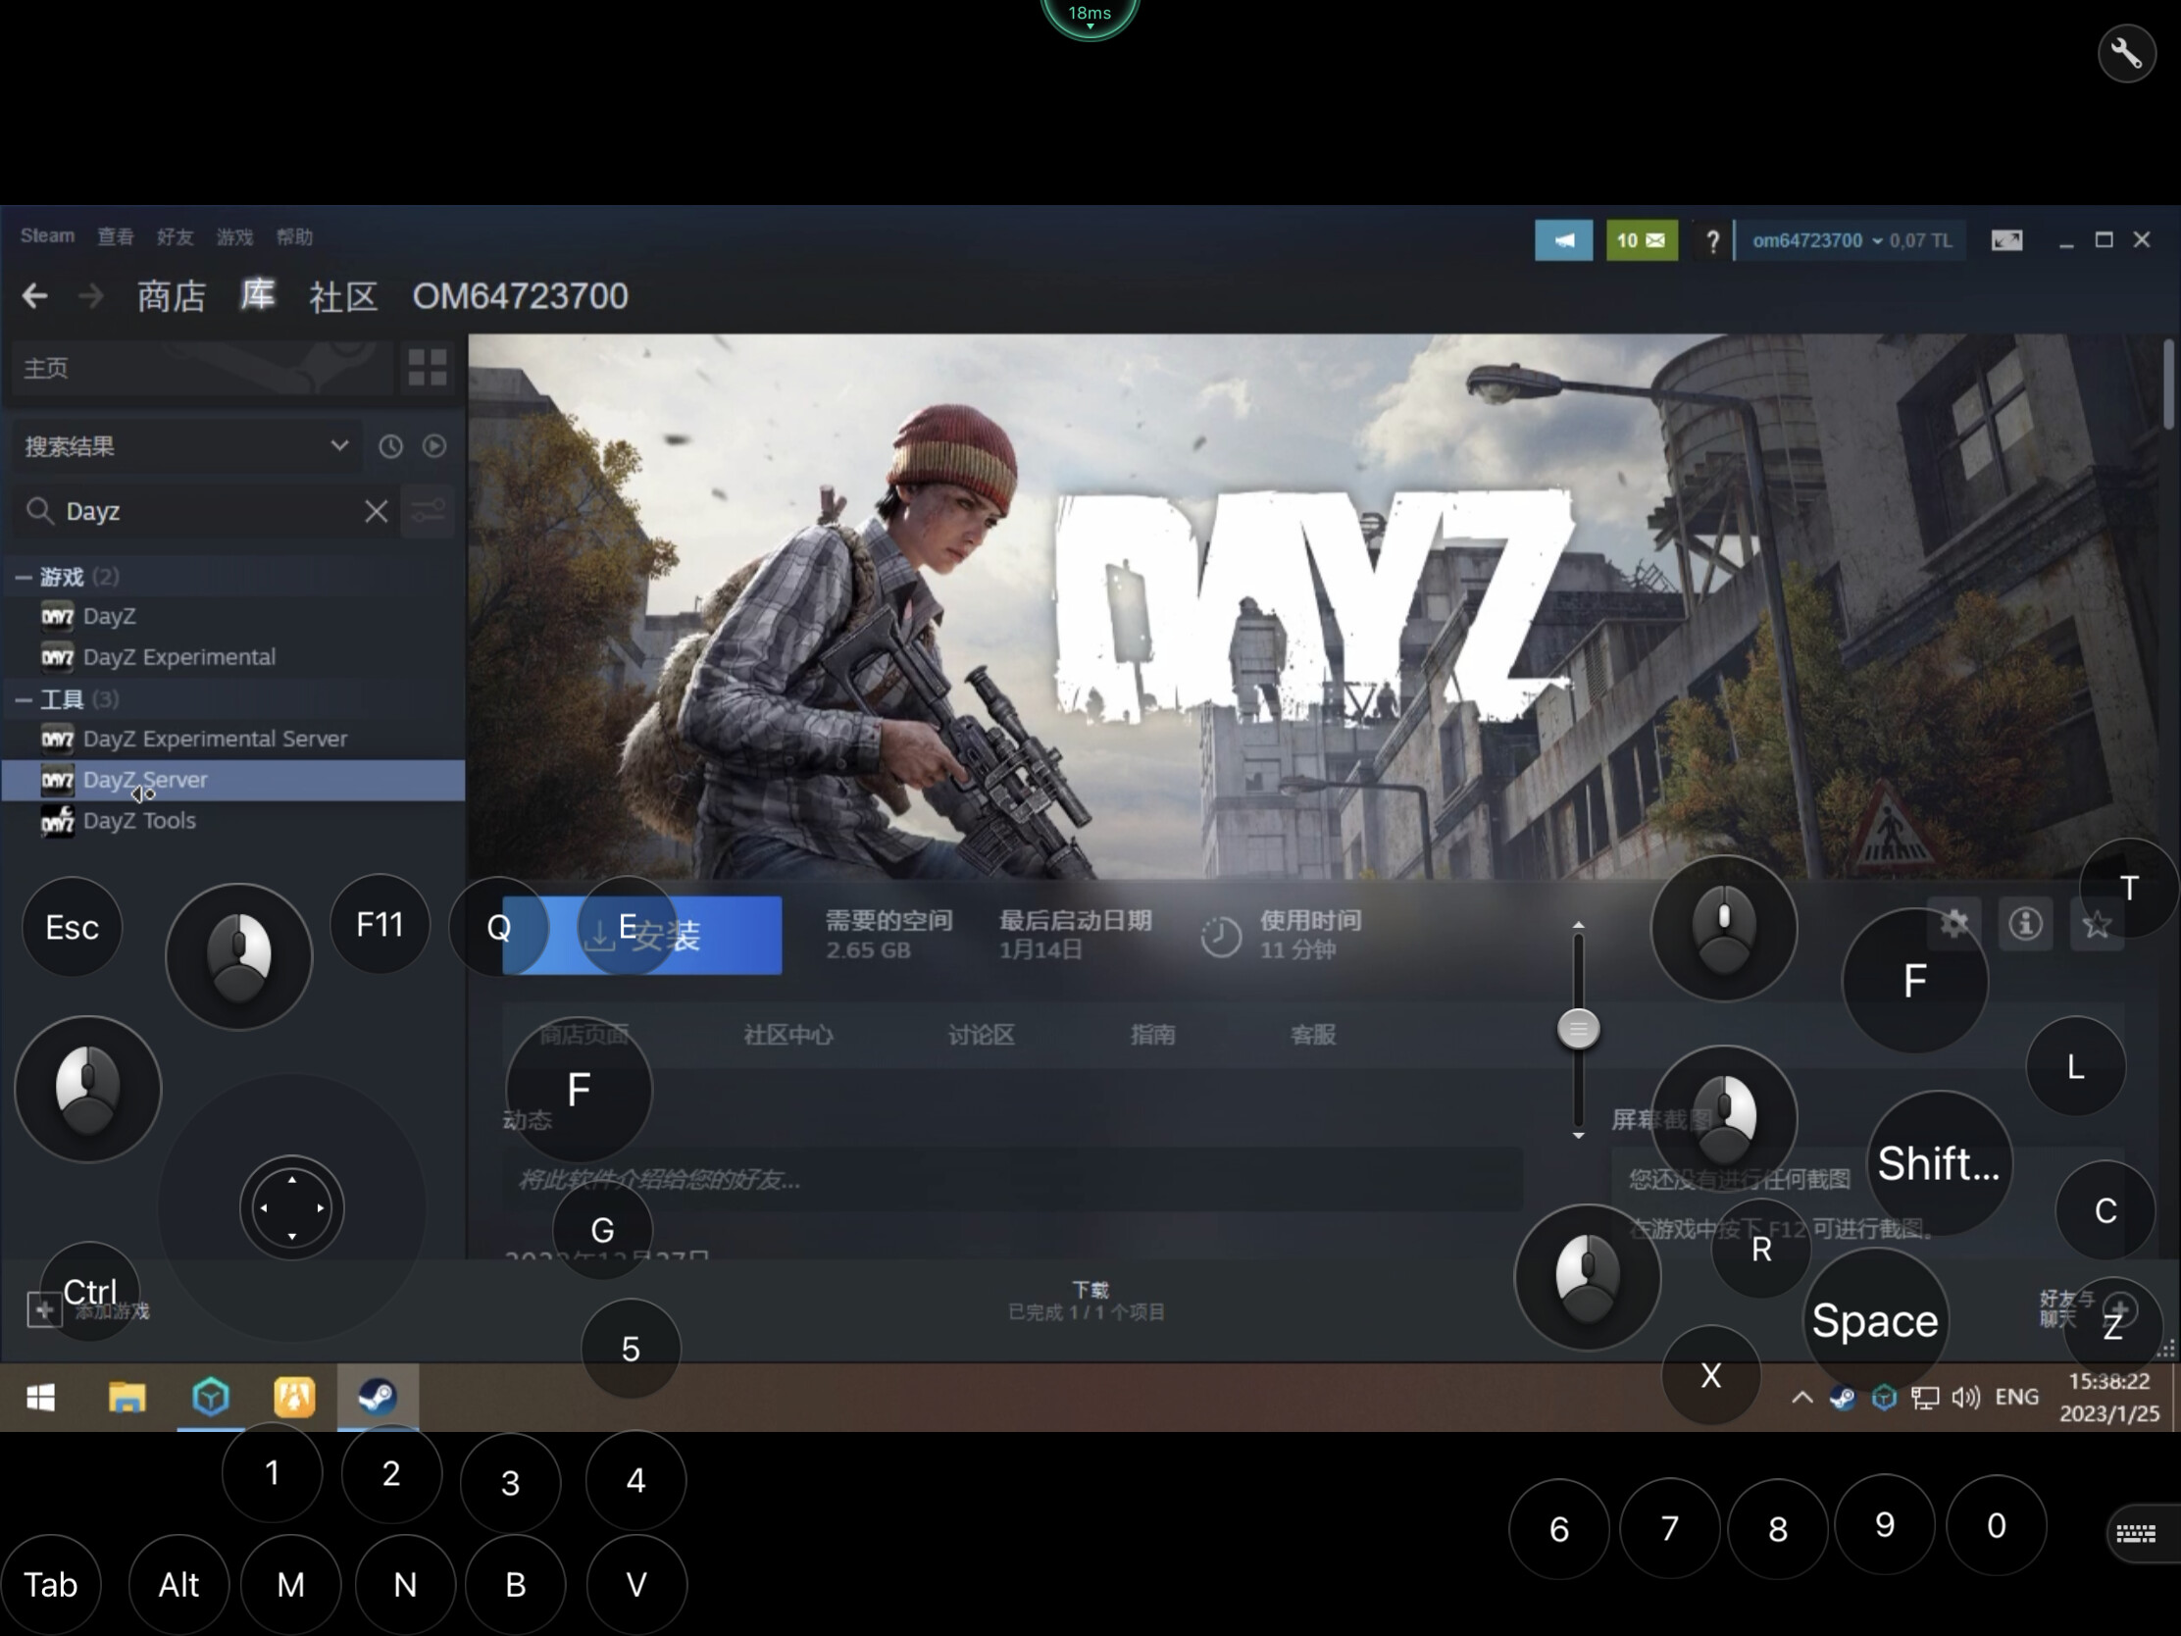Click the 添加游戏 plus icon
Image resolution: width=2181 pixels, height=1636 pixels.
tap(43, 1309)
